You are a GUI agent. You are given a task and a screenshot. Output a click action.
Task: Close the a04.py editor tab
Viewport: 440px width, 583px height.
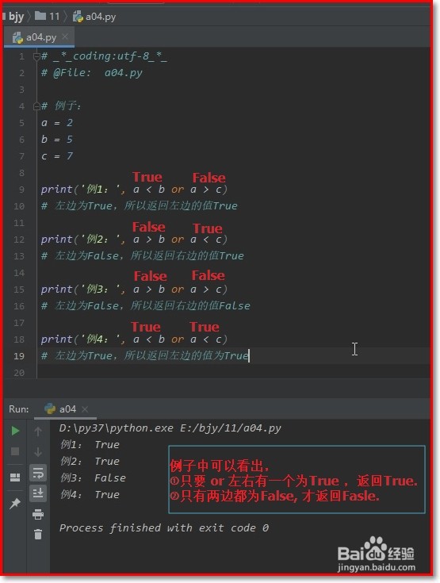[65, 36]
